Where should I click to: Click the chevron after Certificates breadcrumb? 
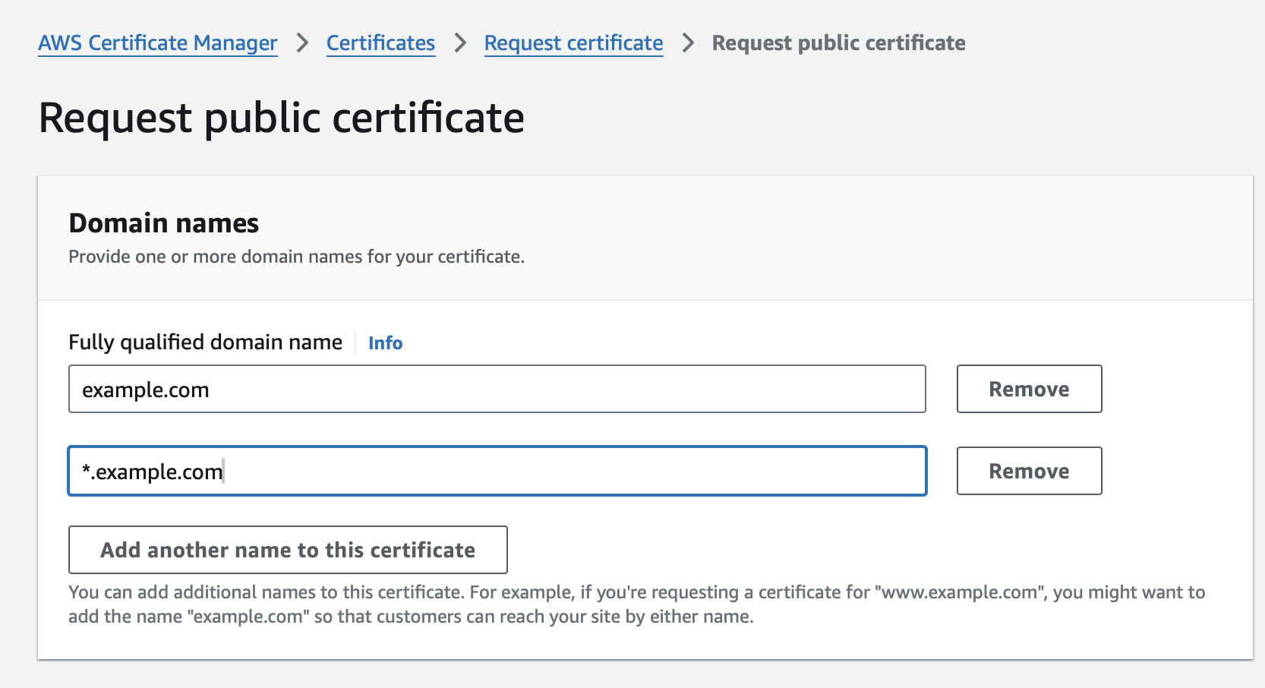(x=460, y=43)
